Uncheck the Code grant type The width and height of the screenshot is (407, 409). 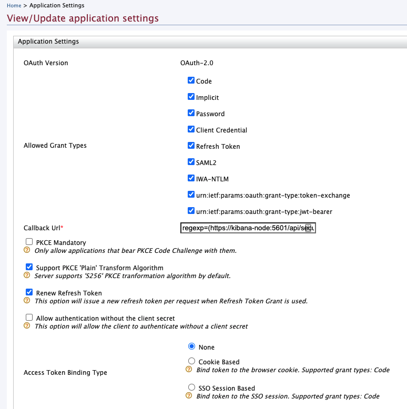pyautogui.click(x=191, y=81)
